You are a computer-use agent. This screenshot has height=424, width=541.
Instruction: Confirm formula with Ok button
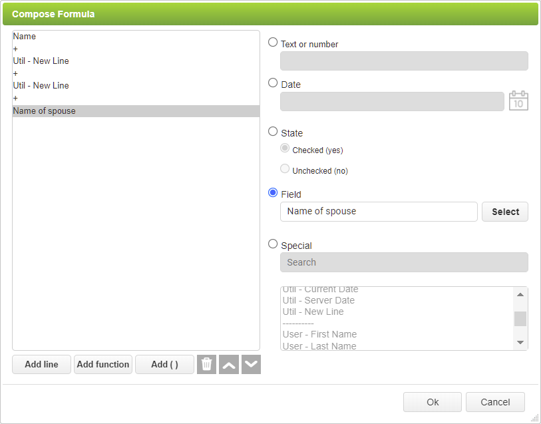pos(433,402)
